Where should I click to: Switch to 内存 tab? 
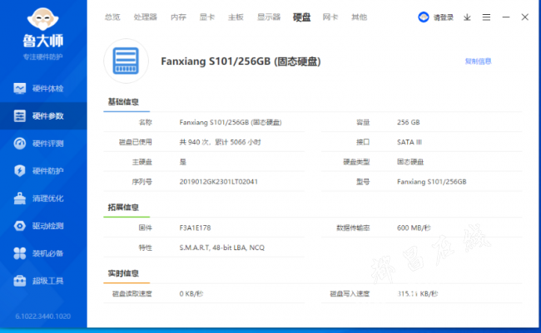[x=178, y=17]
